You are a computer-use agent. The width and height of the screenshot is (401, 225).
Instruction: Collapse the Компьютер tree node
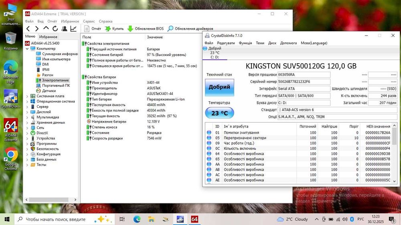click(x=27, y=48)
